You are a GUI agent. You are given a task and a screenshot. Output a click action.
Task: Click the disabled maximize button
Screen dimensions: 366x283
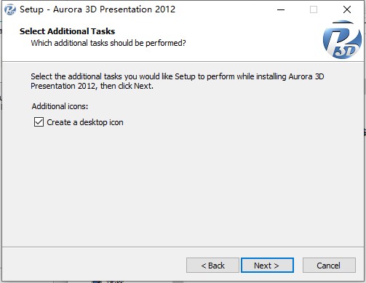click(x=314, y=9)
